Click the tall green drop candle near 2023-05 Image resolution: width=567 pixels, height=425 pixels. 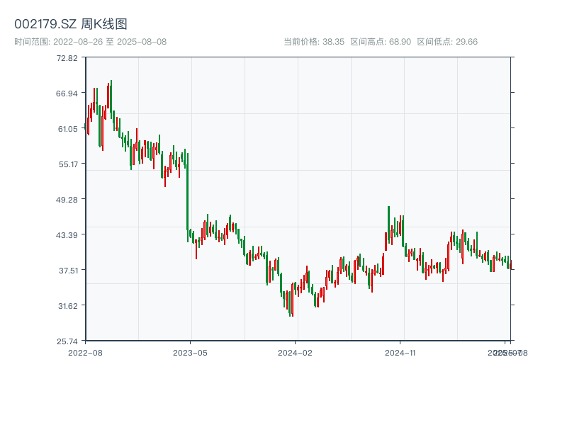point(187,195)
